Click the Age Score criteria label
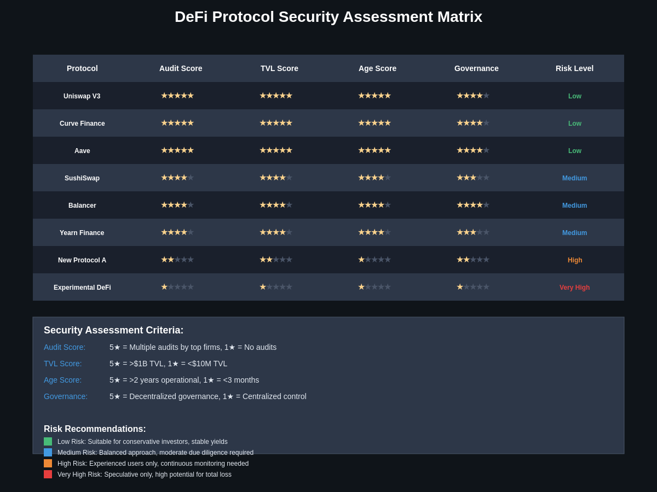 (x=63, y=380)
